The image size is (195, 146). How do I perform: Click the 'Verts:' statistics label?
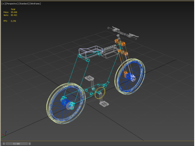coord(6,15)
